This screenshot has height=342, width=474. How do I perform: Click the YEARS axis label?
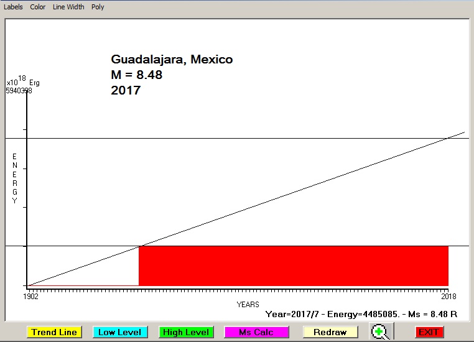point(248,305)
